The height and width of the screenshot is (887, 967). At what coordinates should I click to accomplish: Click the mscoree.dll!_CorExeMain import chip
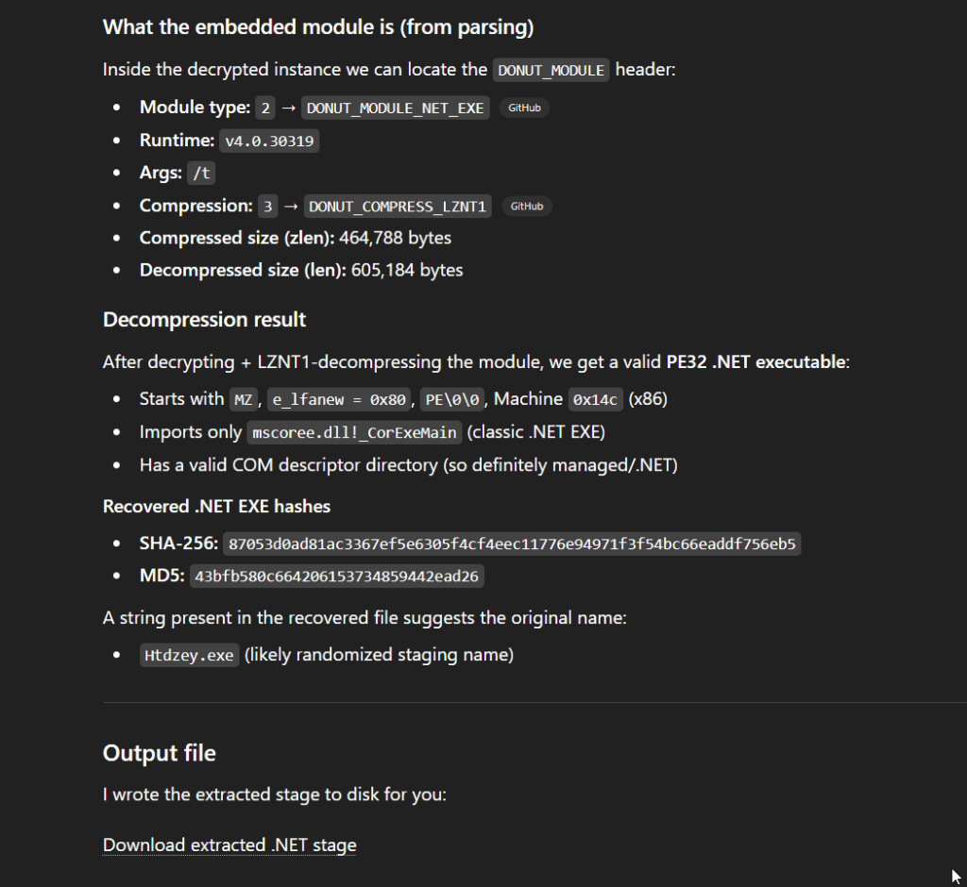353,433
